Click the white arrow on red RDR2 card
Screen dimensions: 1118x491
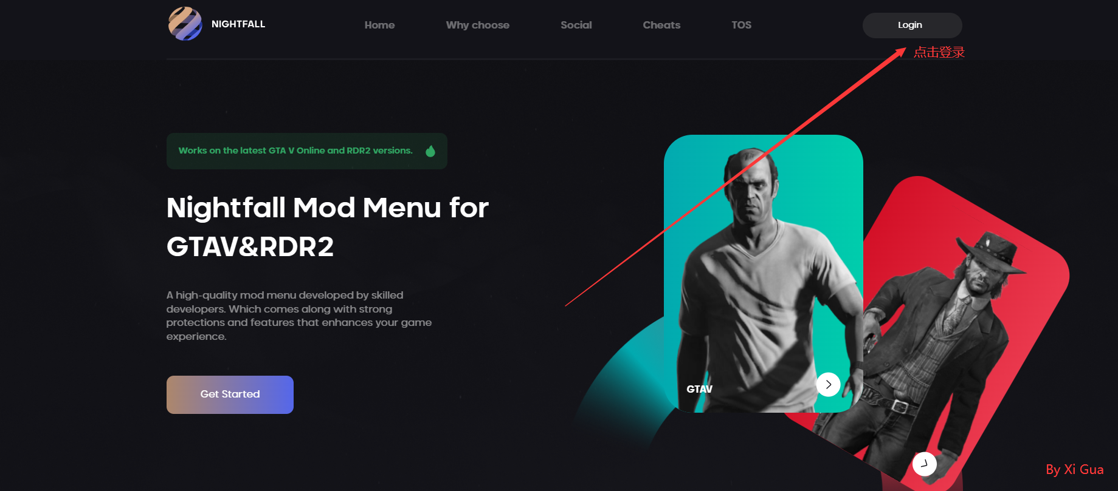[x=924, y=464]
